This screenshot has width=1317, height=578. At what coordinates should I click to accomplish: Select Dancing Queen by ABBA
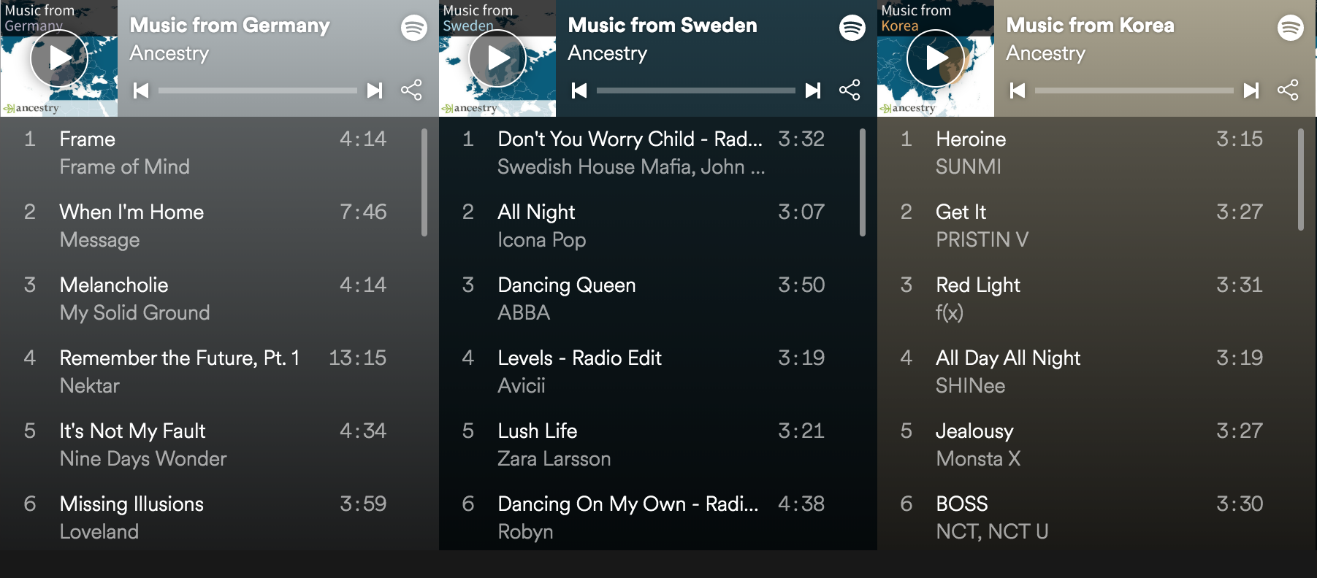pyautogui.click(x=567, y=285)
